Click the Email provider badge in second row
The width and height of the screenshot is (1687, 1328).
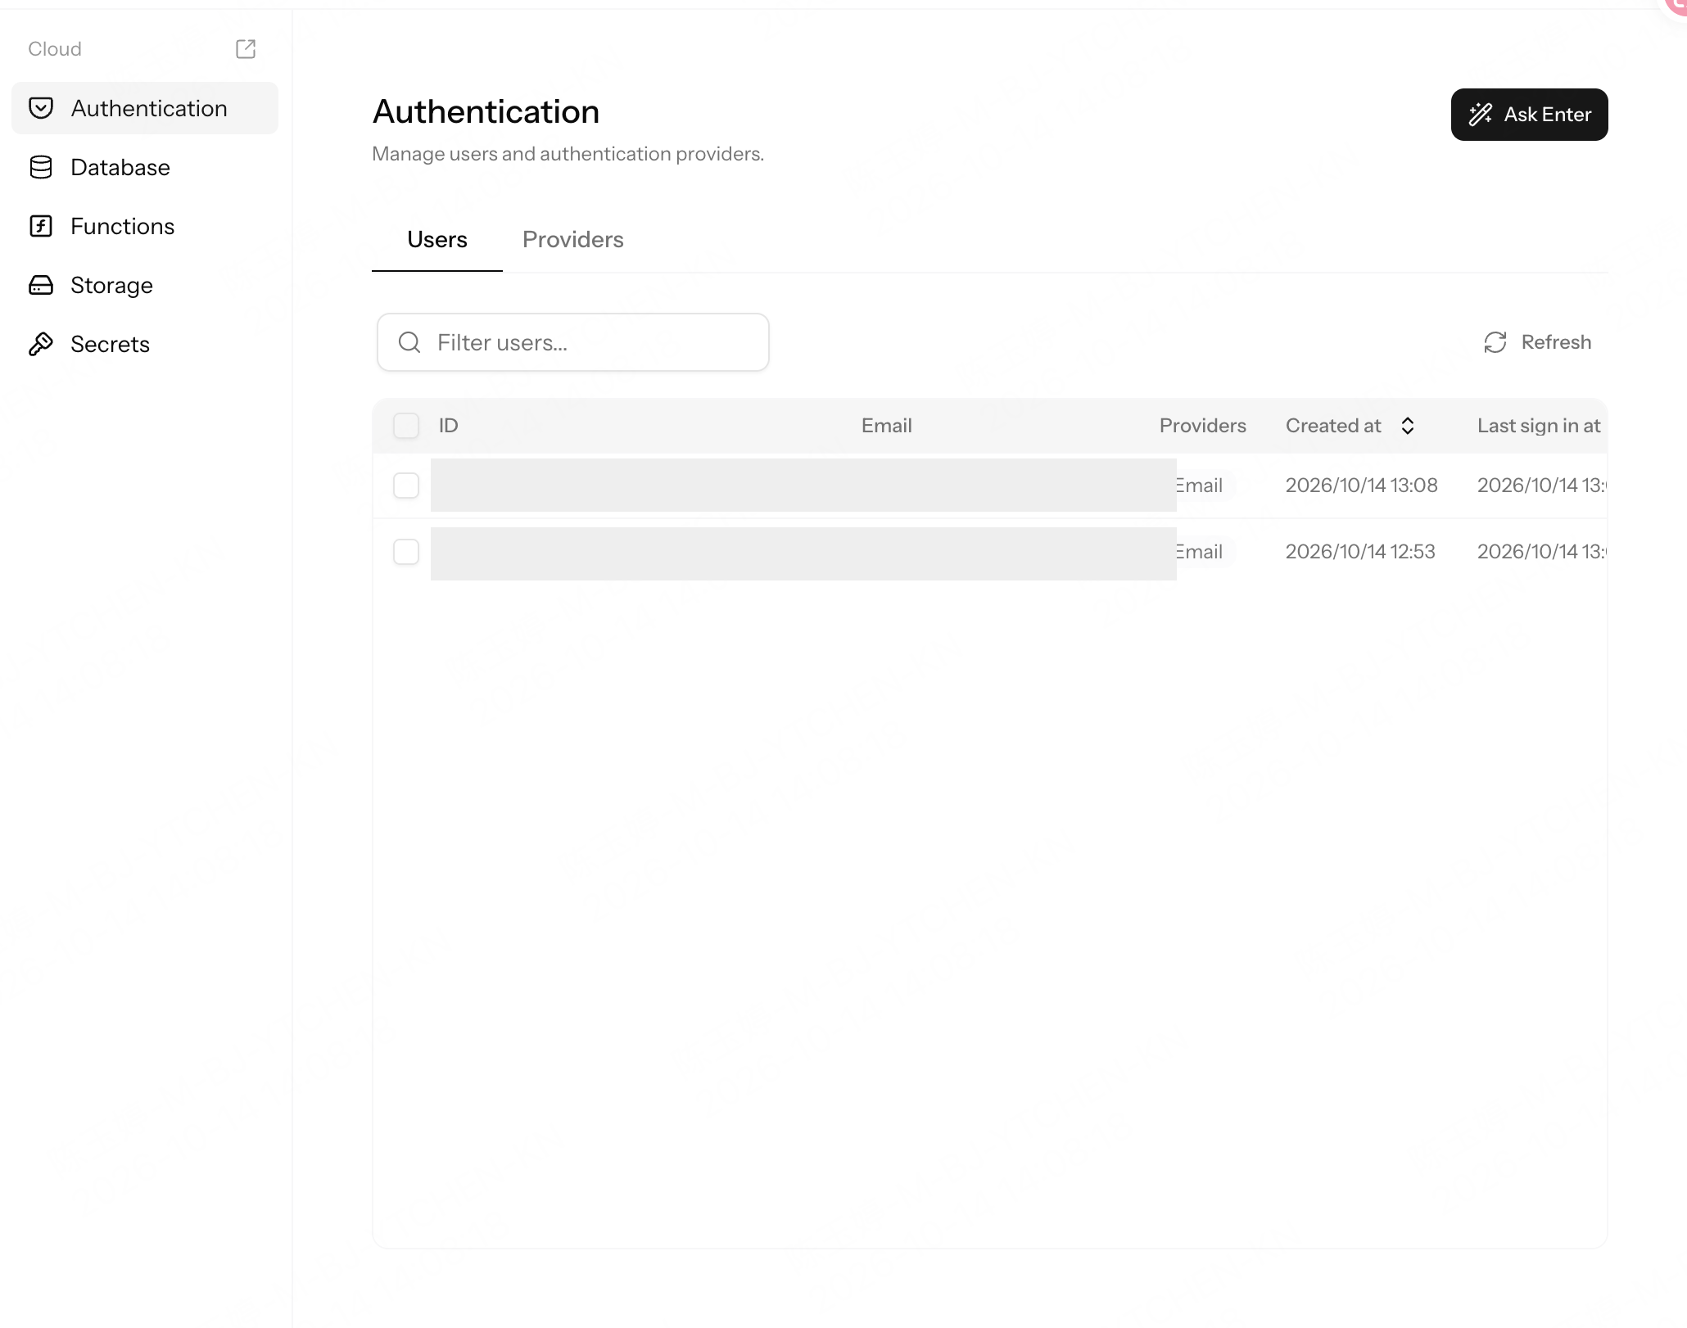pos(1205,552)
